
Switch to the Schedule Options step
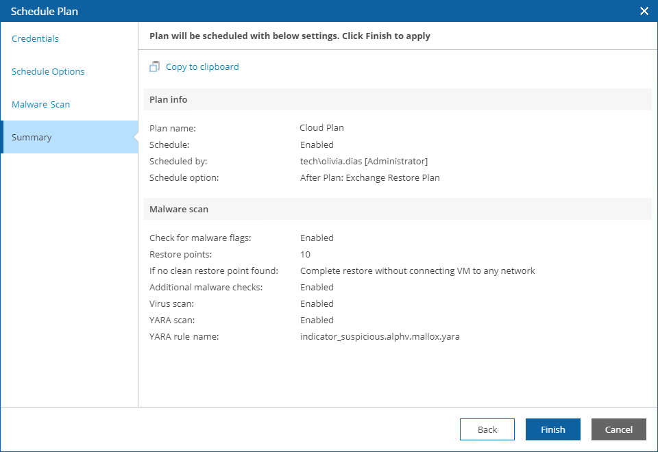pos(48,71)
